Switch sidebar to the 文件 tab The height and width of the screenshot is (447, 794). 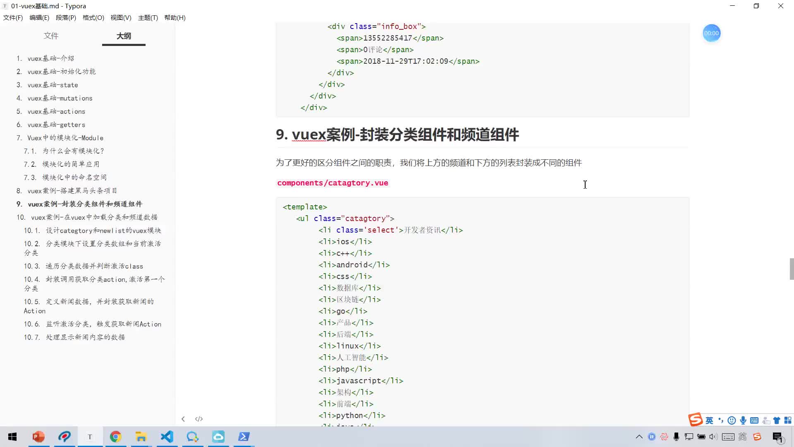coord(51,36)
